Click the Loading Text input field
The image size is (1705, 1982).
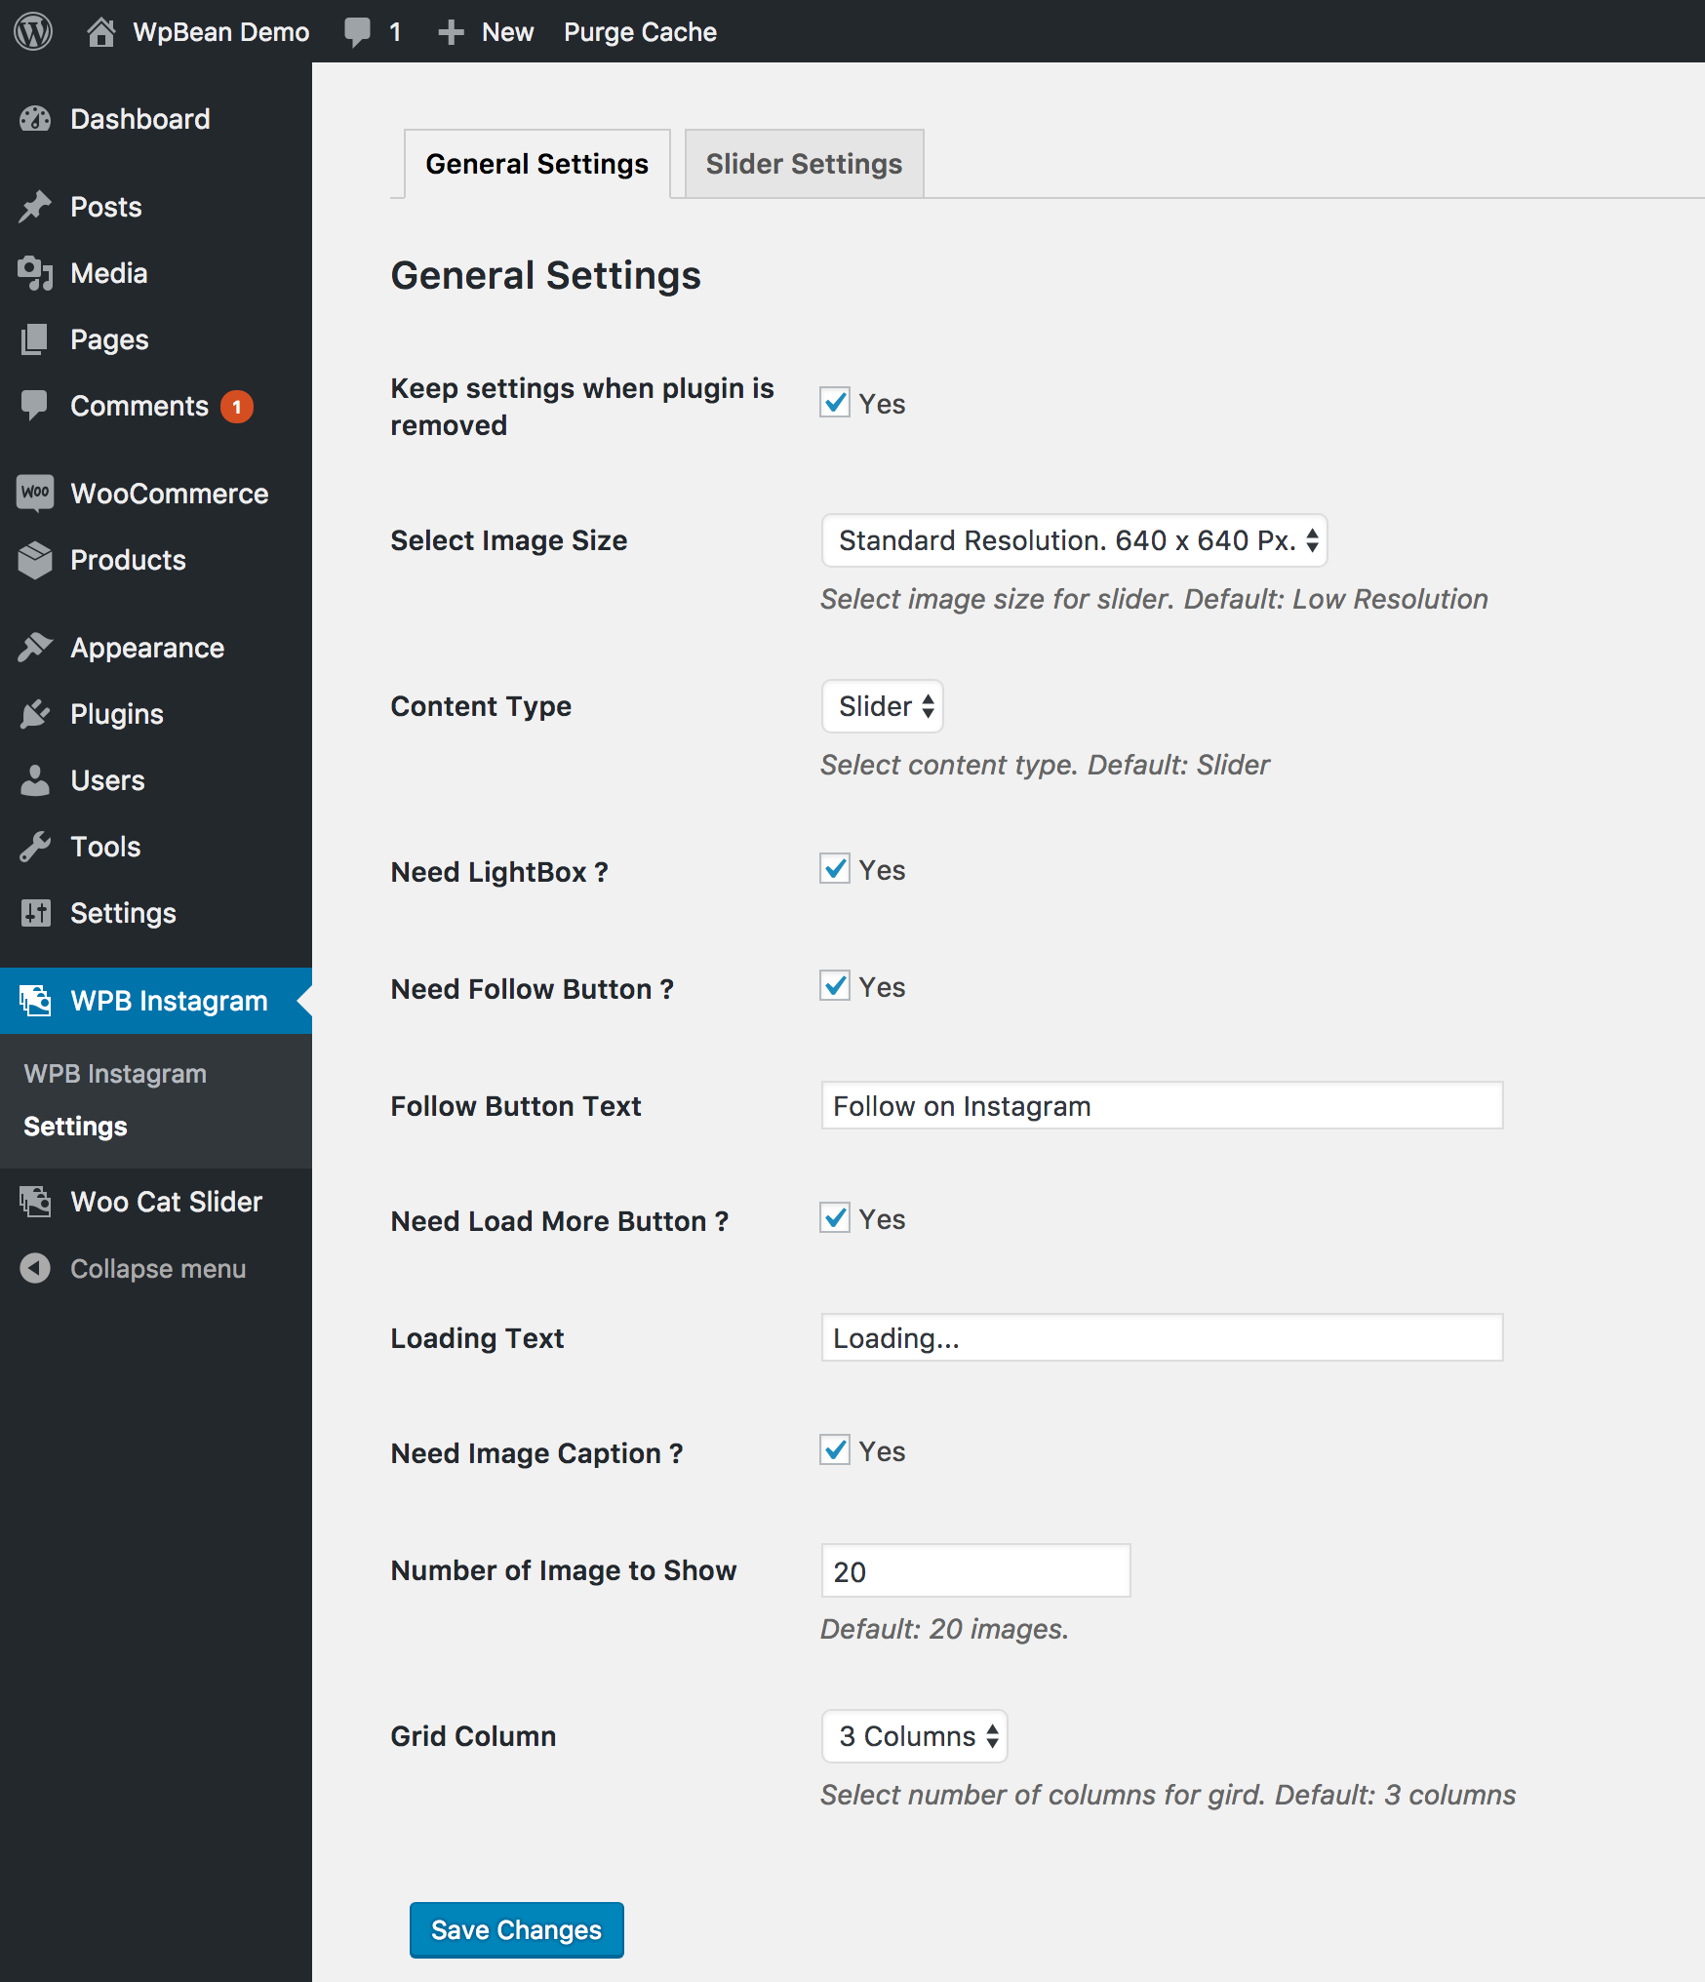[1162, 1337]
